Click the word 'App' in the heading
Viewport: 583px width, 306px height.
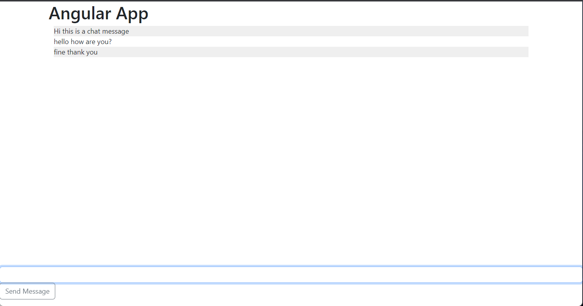pos(133,14)
